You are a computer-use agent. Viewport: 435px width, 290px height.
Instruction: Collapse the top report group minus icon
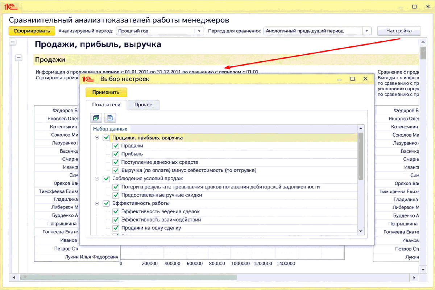tap(13, 42)
